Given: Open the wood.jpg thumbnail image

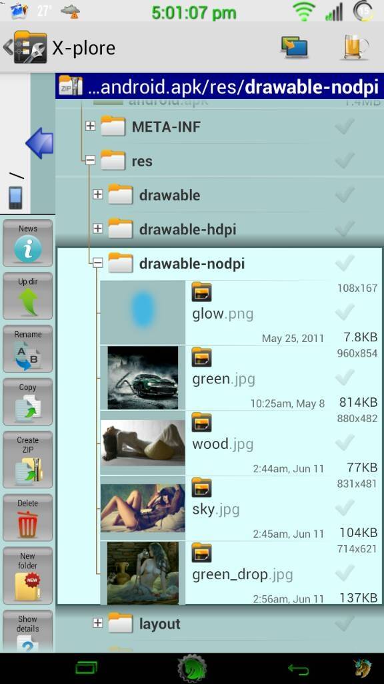Looking at the screenshot, I should click(143, 443).
